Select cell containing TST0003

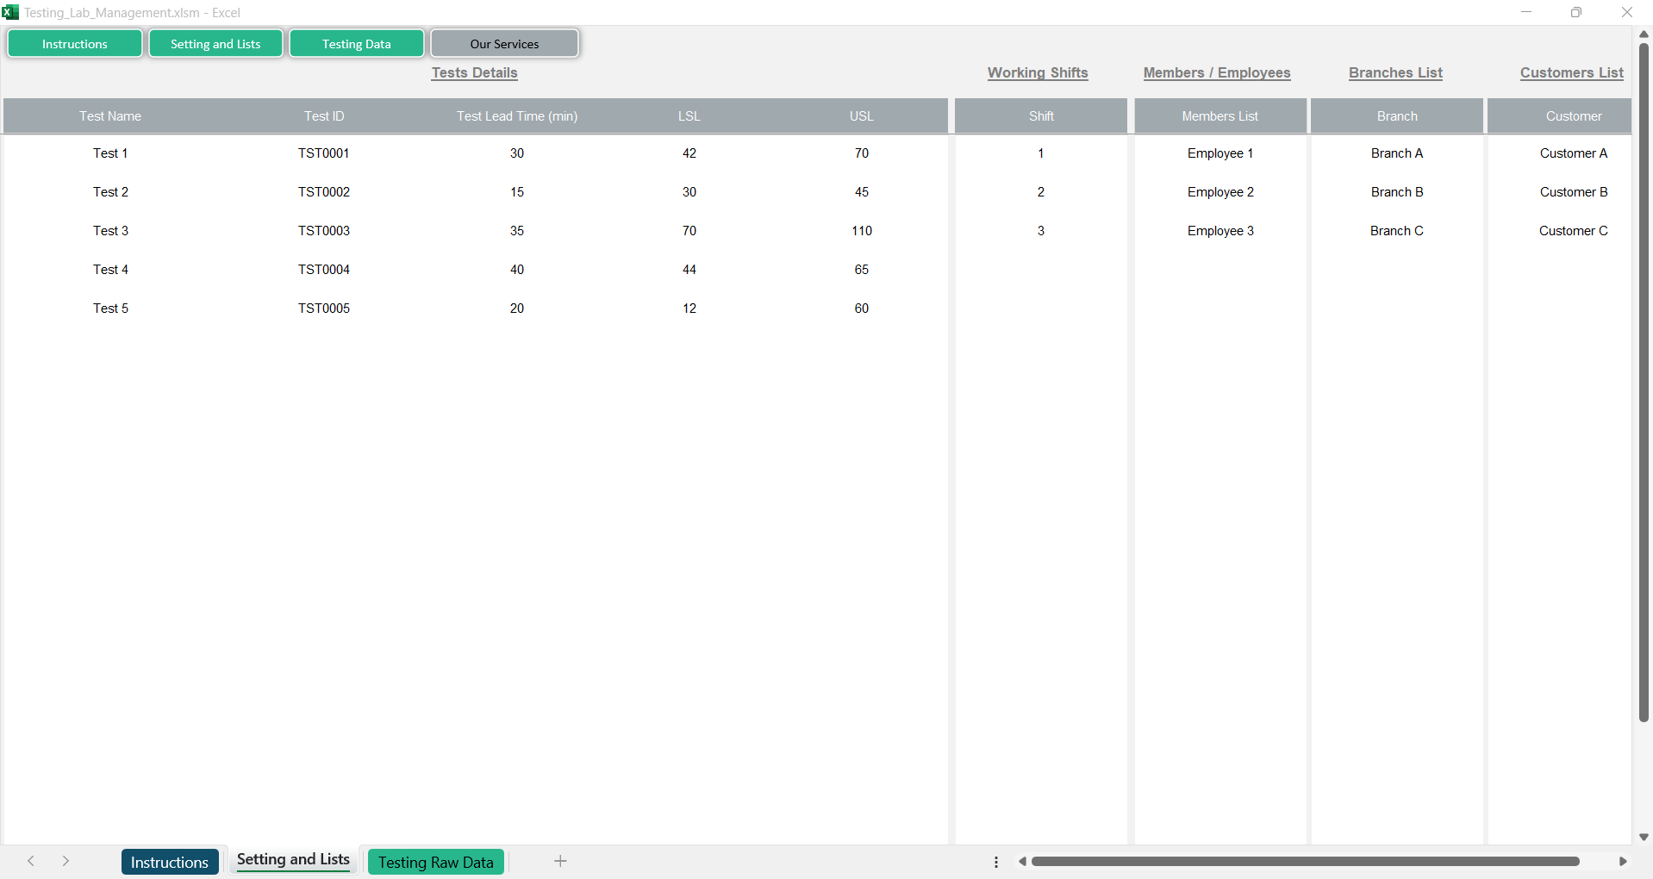pos(324,231)
